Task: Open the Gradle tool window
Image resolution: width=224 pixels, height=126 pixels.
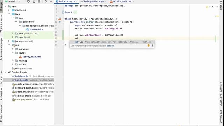Action: click(221, 6)
